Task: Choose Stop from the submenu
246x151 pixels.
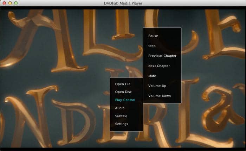Action: coord(152,46)
